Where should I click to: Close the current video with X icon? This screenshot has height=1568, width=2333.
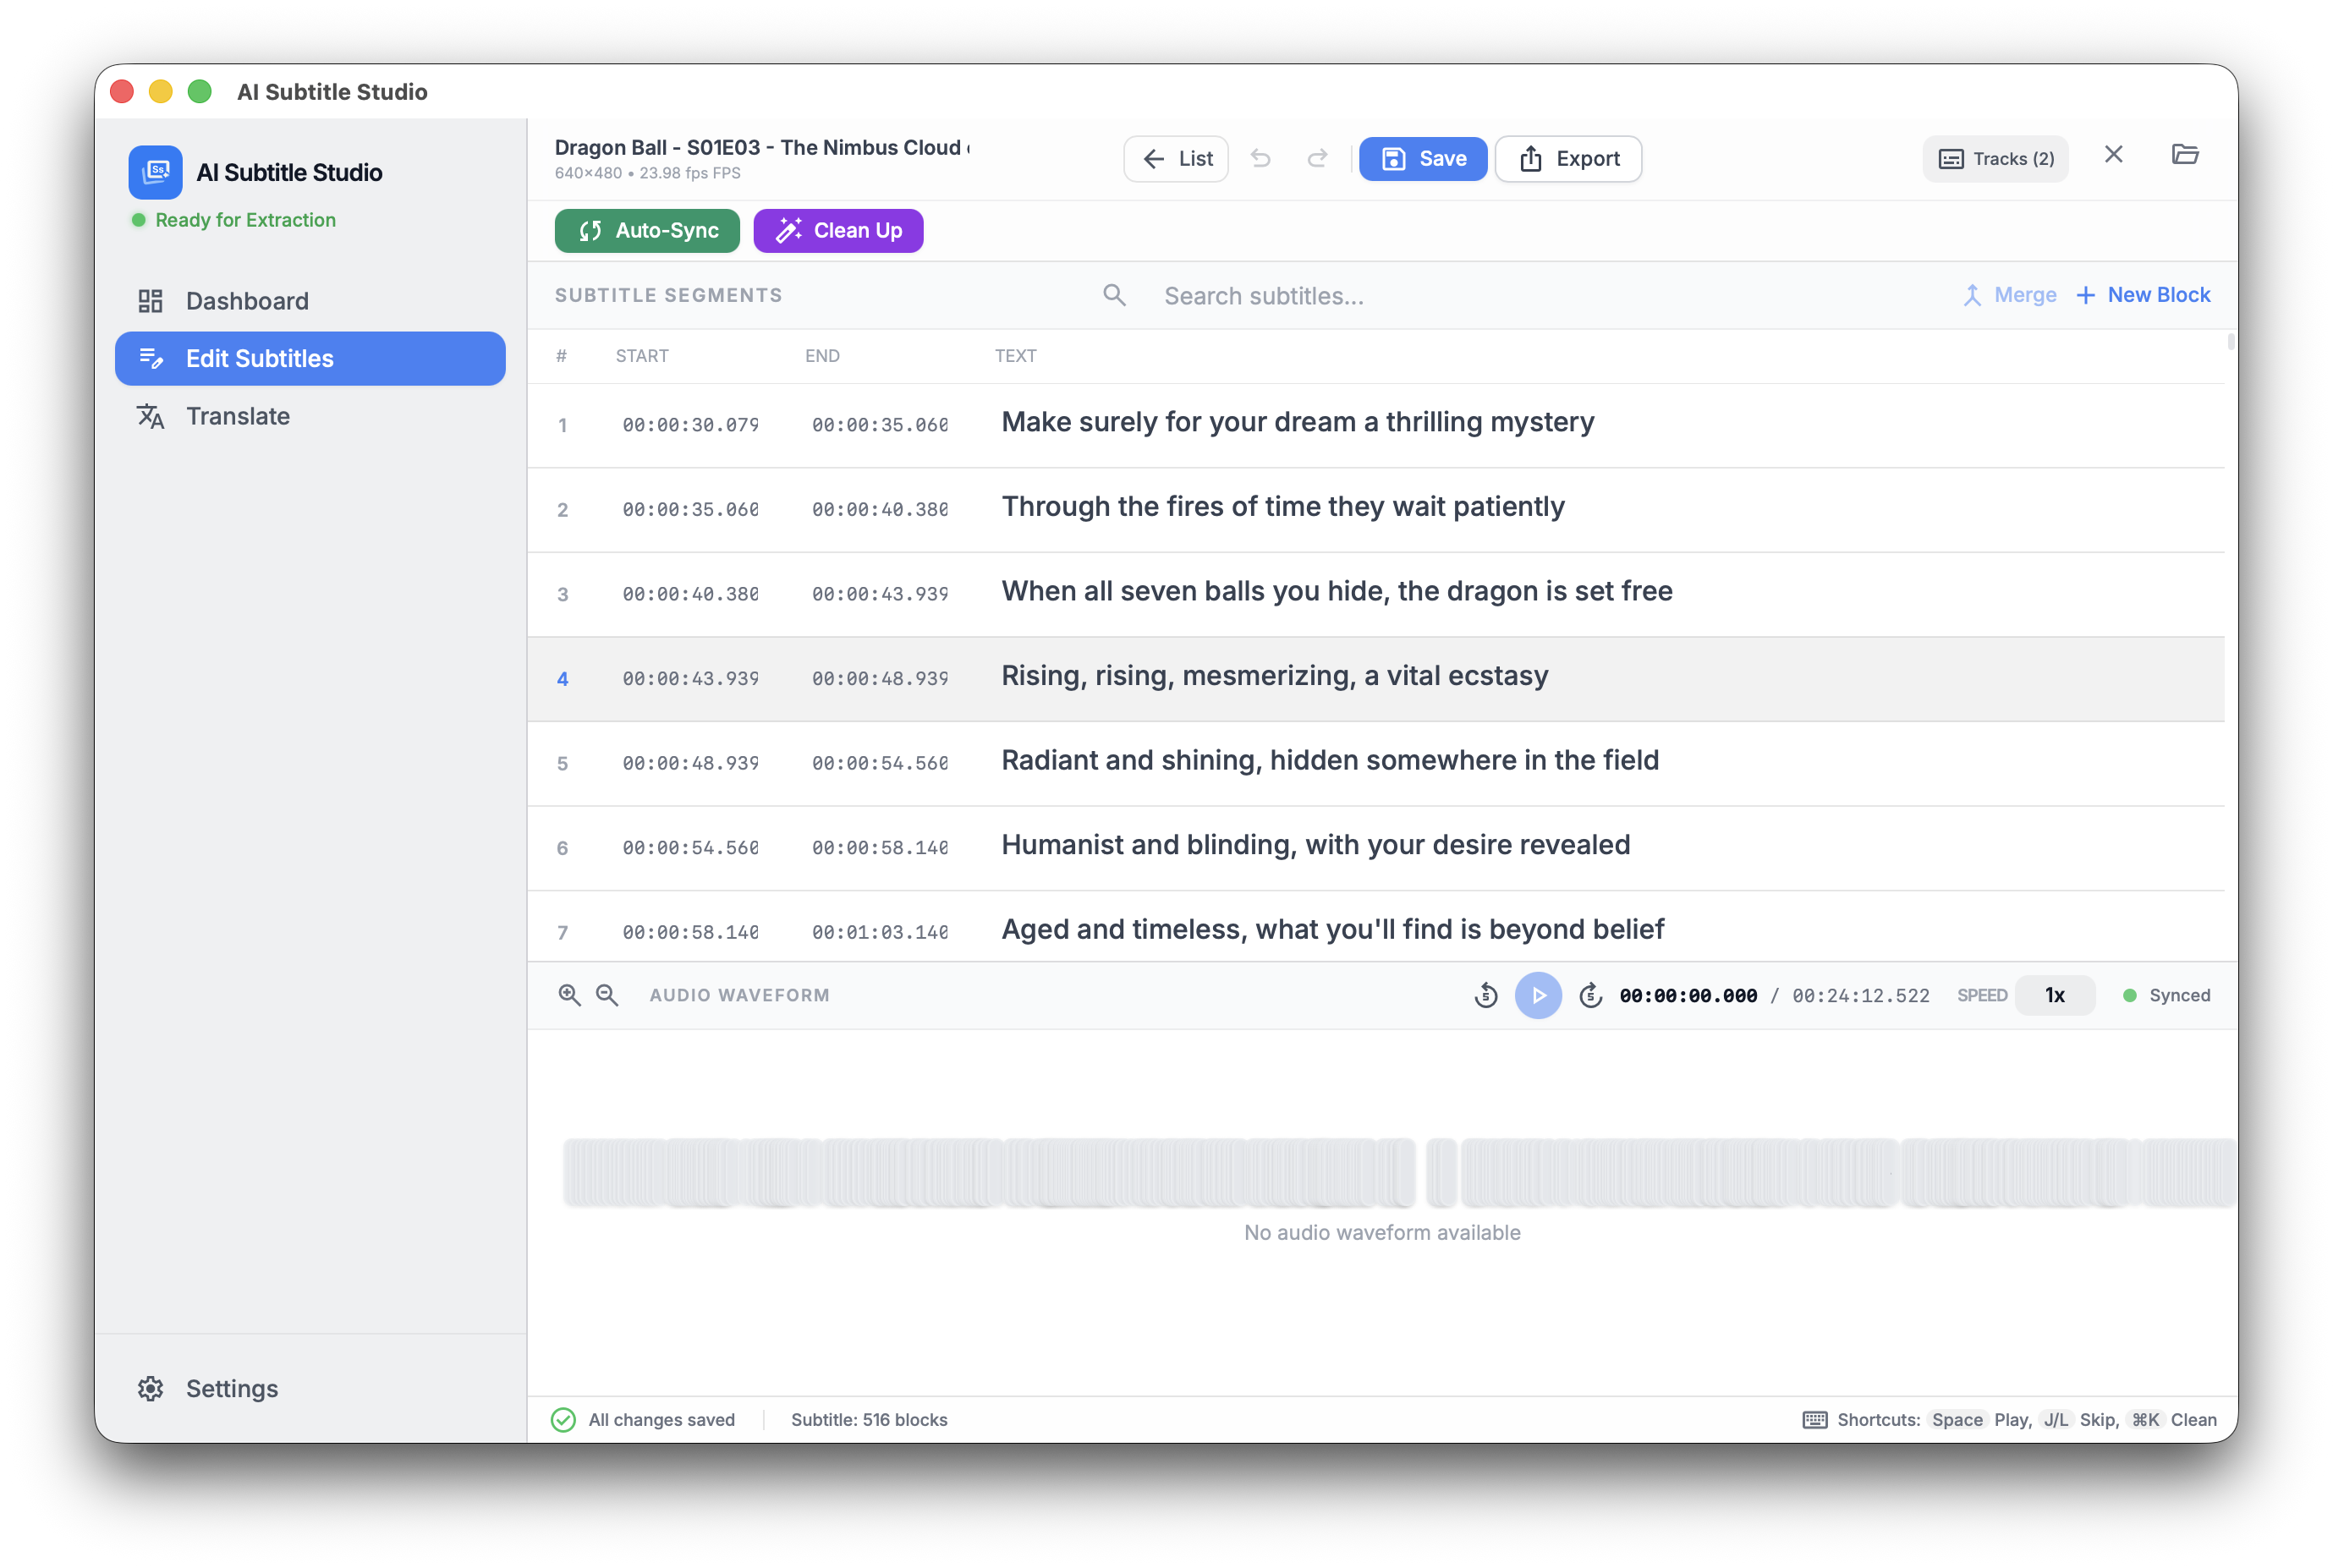pyautogui.click(x=2113, y=154)
